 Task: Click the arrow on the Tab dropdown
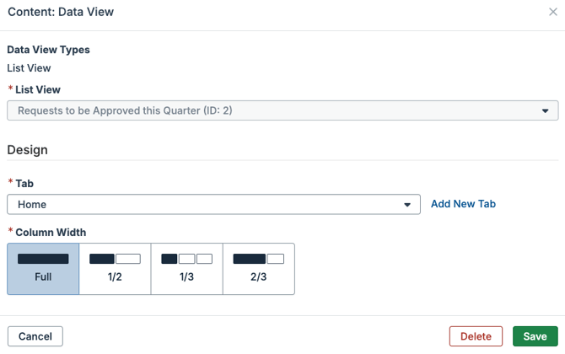(x=408, y=205)
